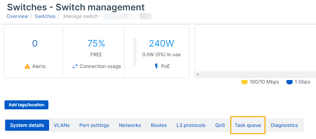
Task: Switch to the QoS tab
Action: click(220, 125)
